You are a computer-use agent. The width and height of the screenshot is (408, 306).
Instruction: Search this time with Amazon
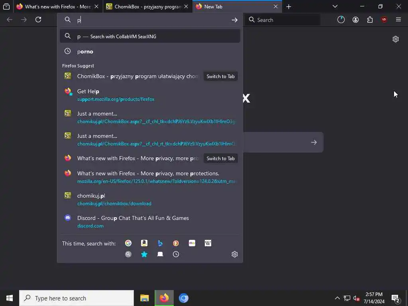[144, 243]
